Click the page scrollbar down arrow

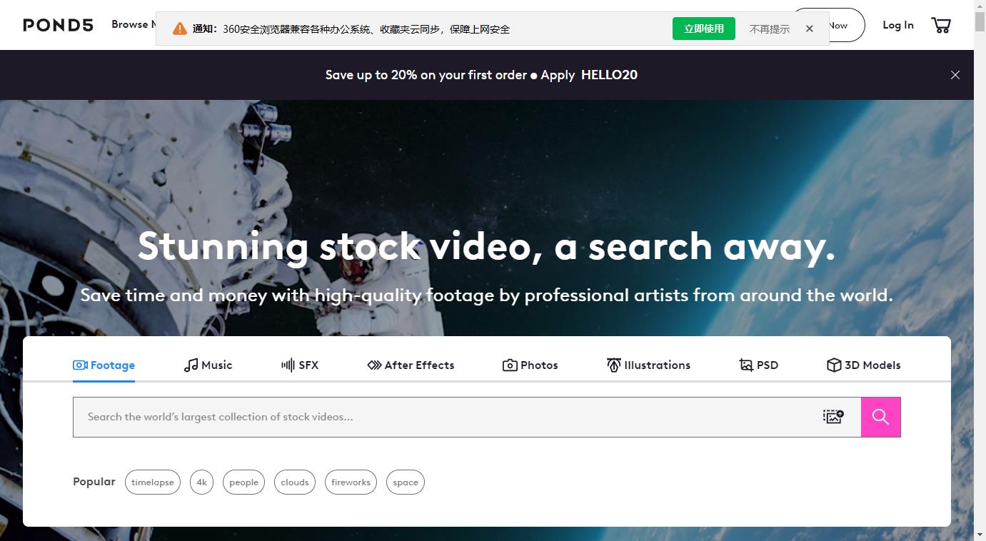click(x=980, y=535)
